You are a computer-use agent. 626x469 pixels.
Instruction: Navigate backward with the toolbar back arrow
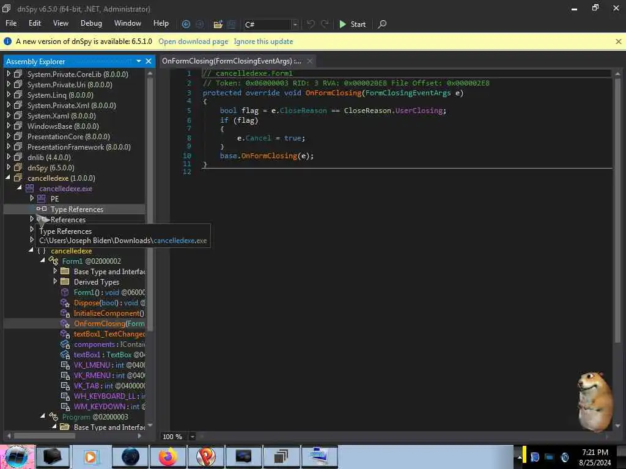[186, 24]
